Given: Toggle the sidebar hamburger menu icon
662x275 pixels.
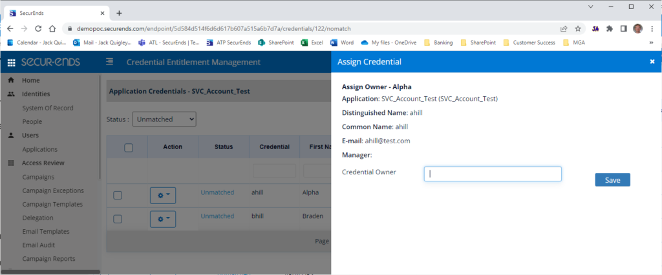Looking at the screenshot, I should click(x=109, y=62).
